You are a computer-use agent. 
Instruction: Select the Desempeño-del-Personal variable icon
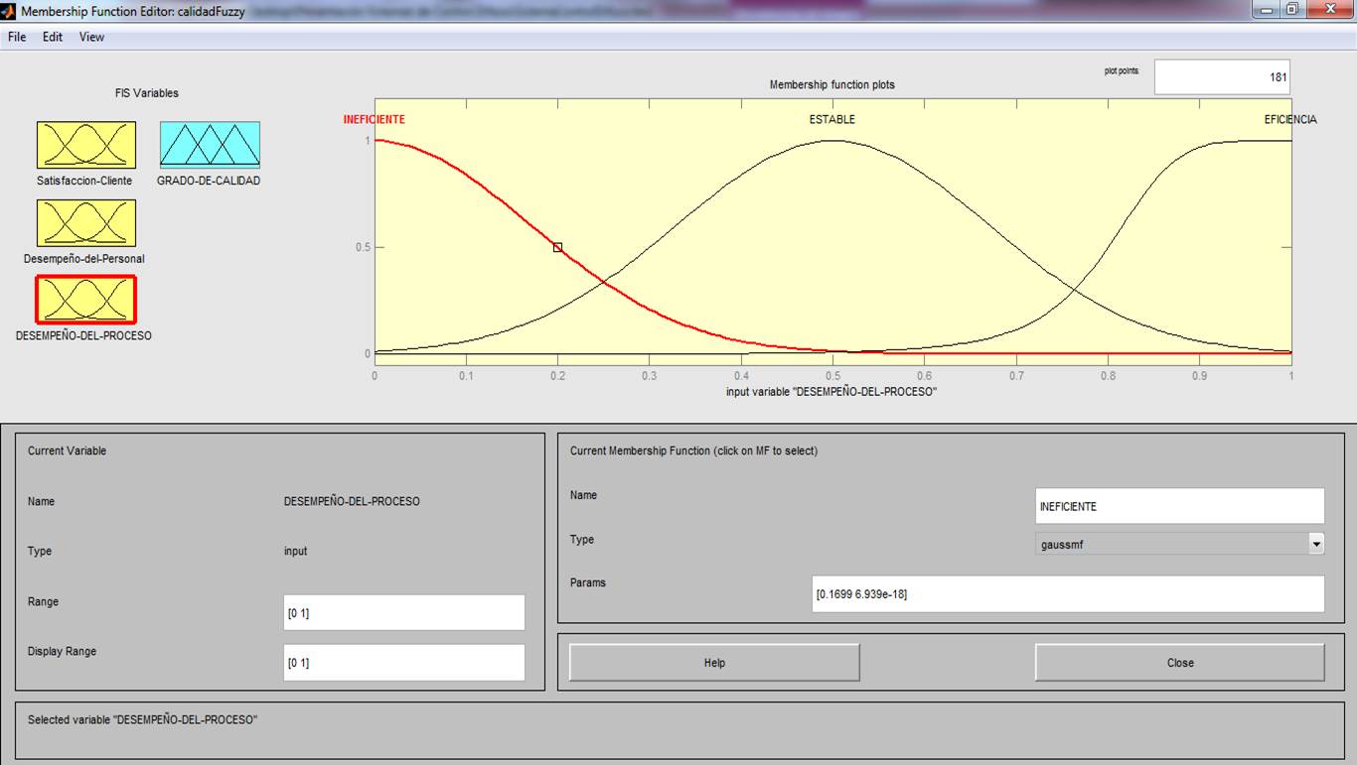[86, 222]
